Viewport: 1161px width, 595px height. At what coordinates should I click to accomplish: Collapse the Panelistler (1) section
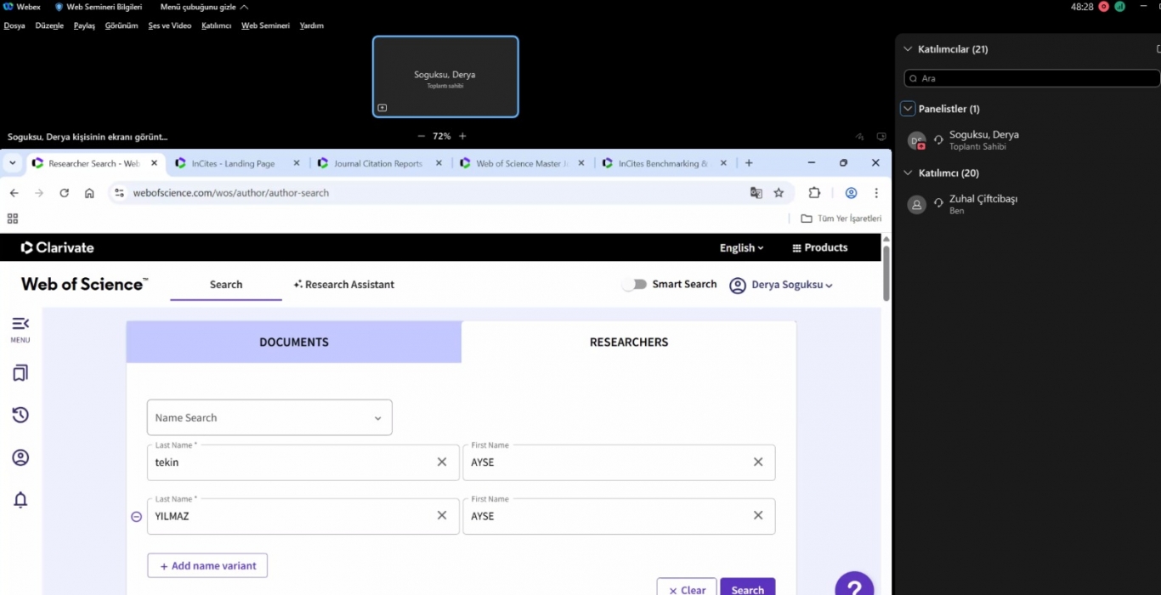[x=908, y=109]
